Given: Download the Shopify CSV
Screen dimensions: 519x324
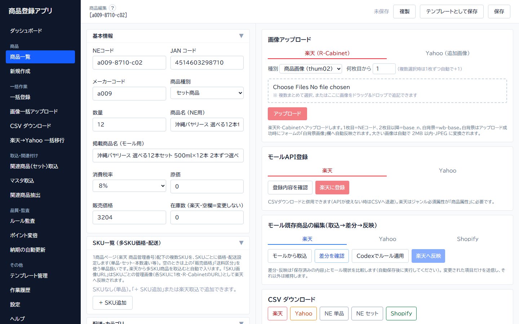Looking at the screenshot, I should point(401,314).
